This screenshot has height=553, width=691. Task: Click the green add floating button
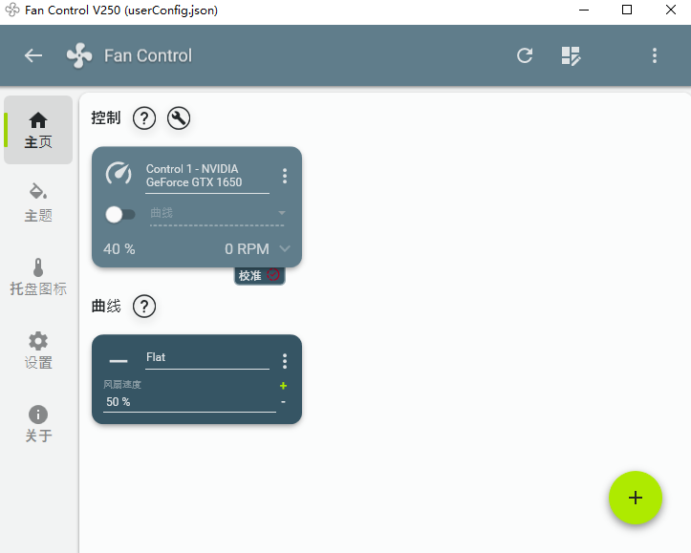pyautogui.click(x=635, y=498)
